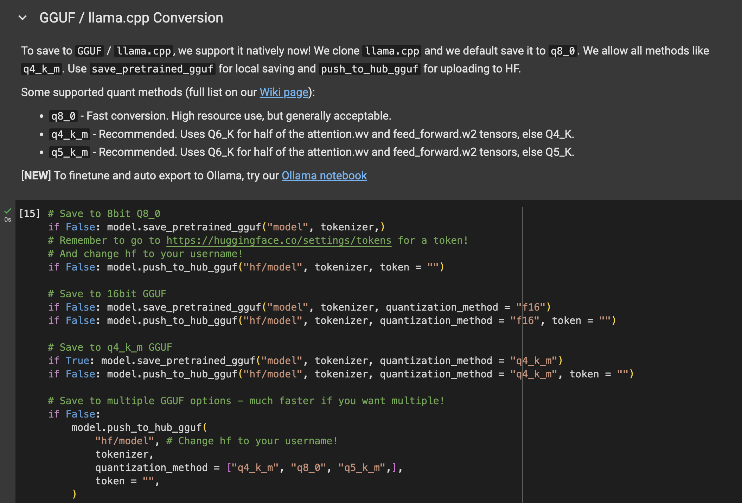Image resolution: width=742 pixels, height=503 pixels.
Task: Open the Wiki page link
Action: coord(284,92)
